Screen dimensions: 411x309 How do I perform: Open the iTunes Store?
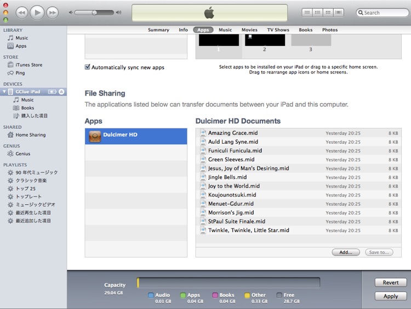tap(33, 65)
